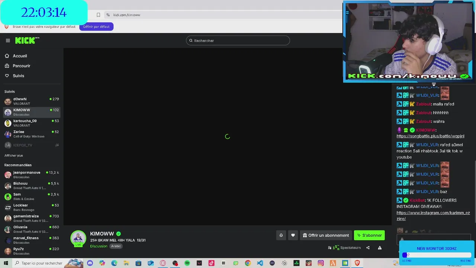The height and width of the screenshot is (268, 476).
Task: Click Discussion category link
Action: 99,246
